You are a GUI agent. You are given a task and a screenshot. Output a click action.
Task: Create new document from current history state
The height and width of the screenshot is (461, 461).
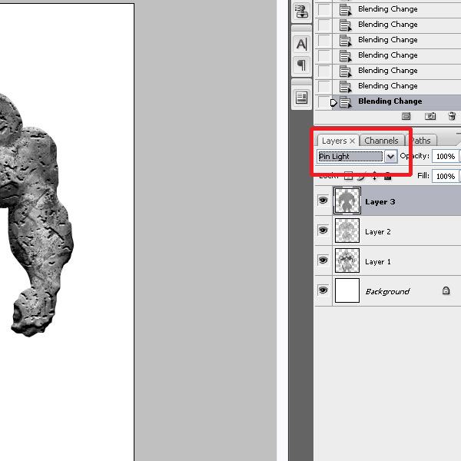(x=406, y=117)
